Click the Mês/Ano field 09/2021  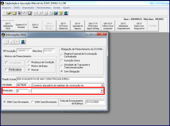click(49, 51)
